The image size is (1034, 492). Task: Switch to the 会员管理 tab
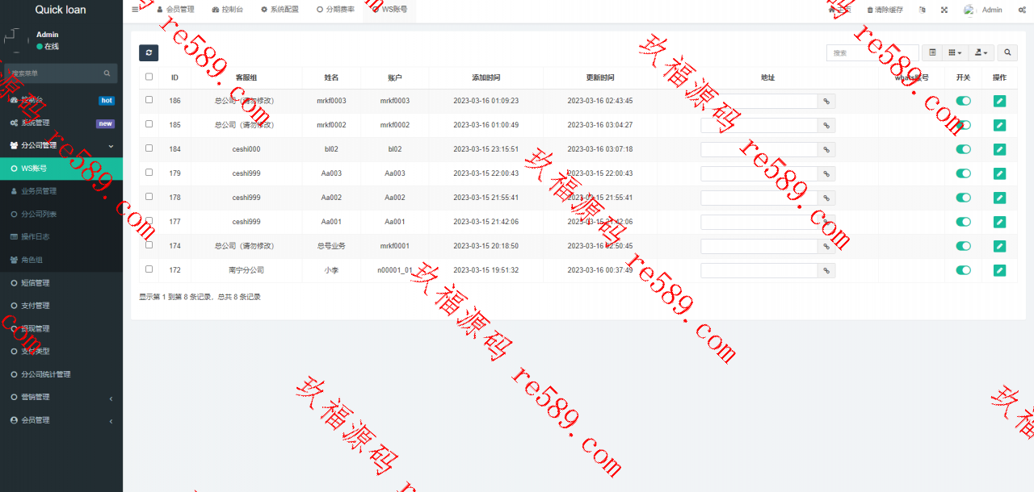(175, 10)
